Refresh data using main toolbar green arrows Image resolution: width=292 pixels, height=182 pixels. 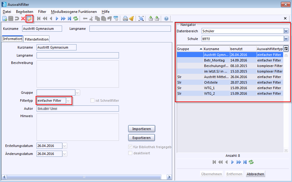[75, 18]
